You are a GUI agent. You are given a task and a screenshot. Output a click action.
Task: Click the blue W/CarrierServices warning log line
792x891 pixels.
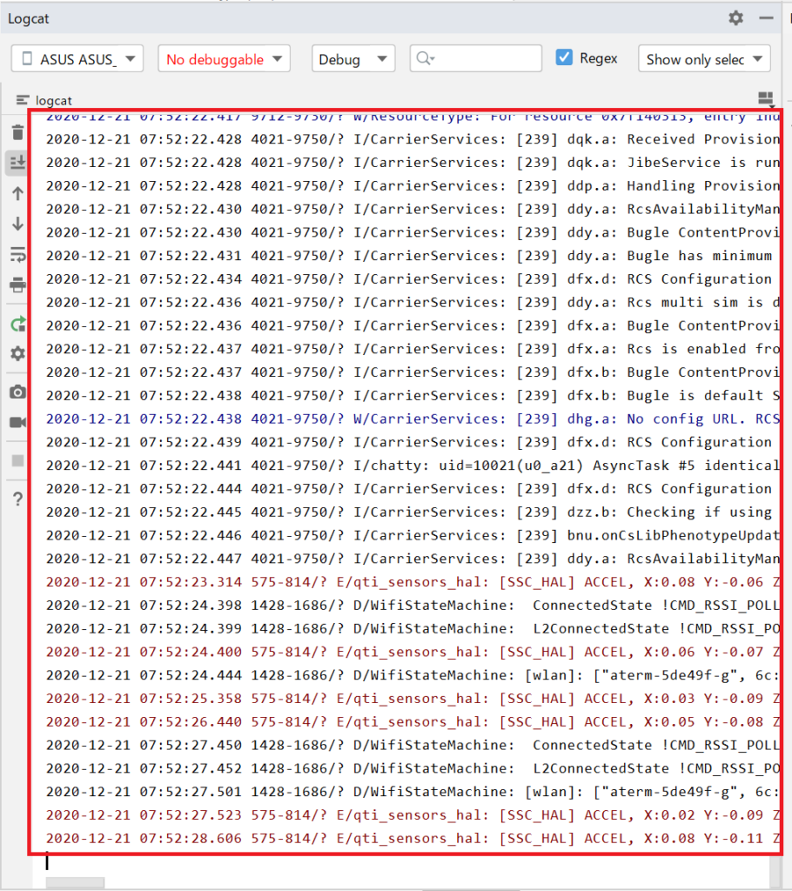pyautogui.click(x=413, y=419)
